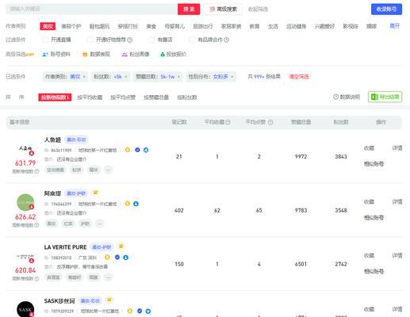The image size is (410, 317).
Task: Enable the 有薯店 checkbox
Action: click(x=151, y=40)
